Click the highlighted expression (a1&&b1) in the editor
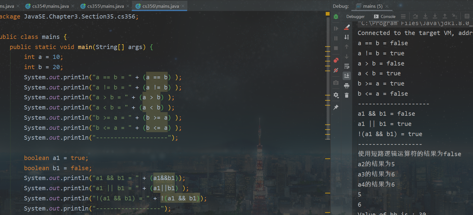 [164, 178]
